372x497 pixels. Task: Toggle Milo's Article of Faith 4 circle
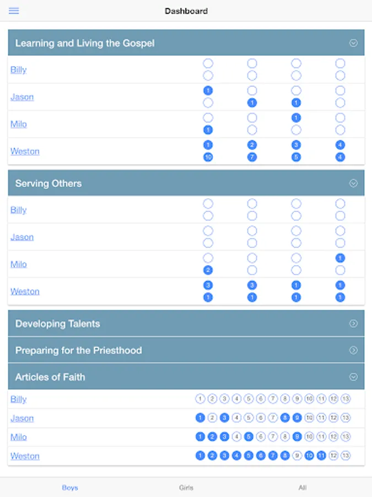tap(236, 437)
